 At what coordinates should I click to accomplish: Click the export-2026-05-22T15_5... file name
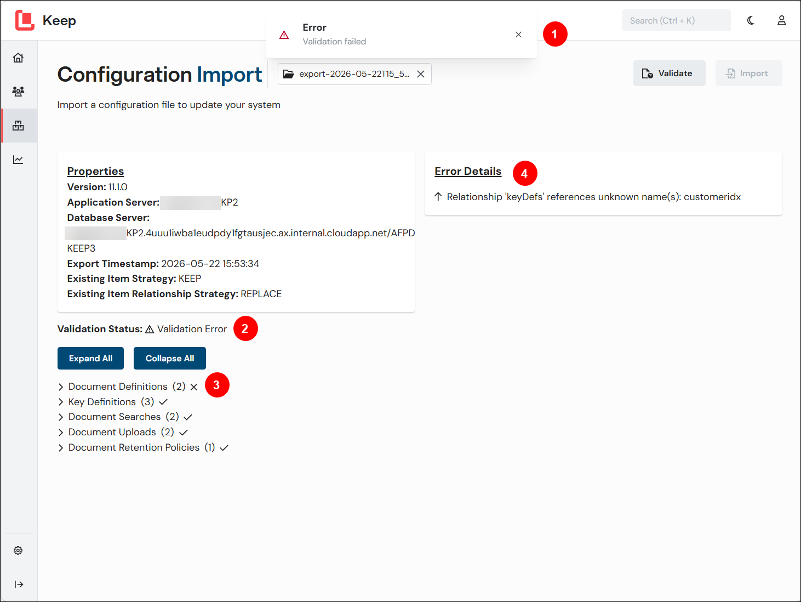coord(354,74)
